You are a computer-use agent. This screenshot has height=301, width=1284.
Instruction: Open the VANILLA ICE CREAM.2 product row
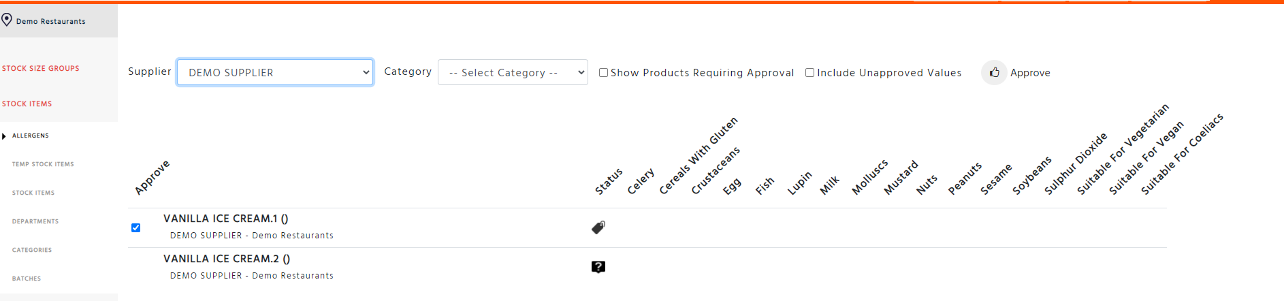click(647, 267)
